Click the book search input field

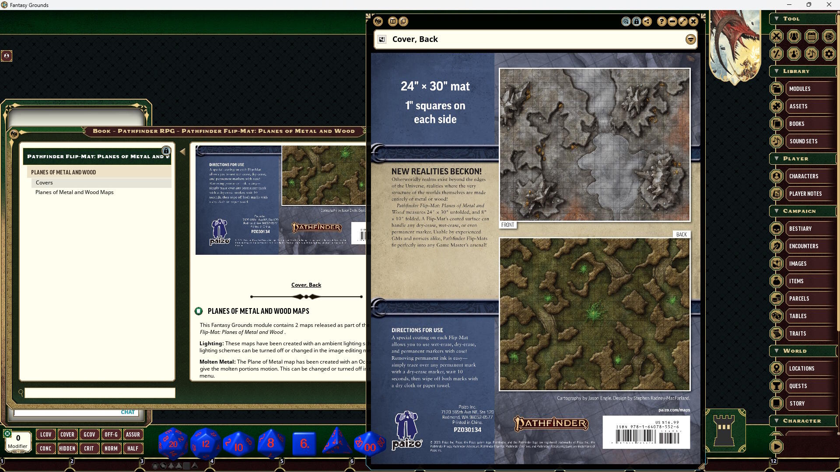(x=100, y=393)
